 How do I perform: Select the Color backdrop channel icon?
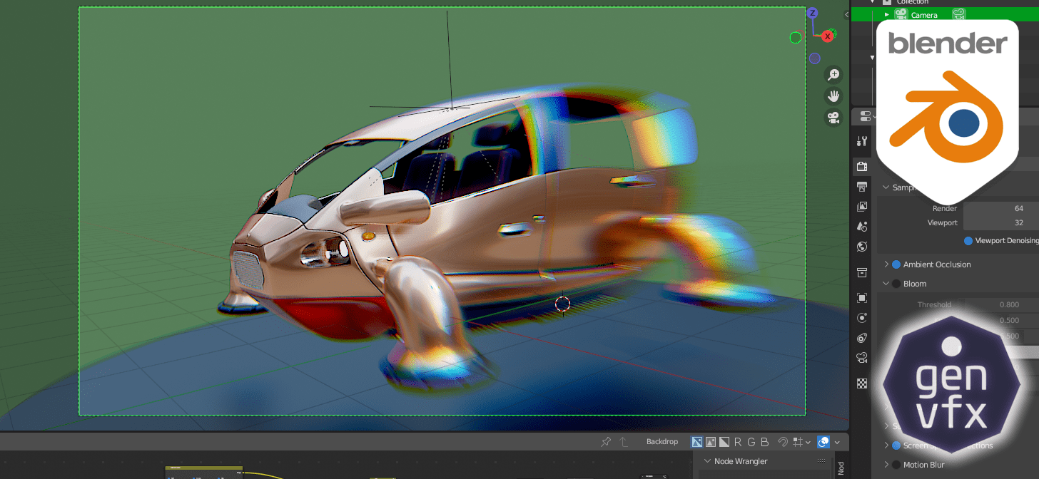pyautogui.click(x=711, y=442)
